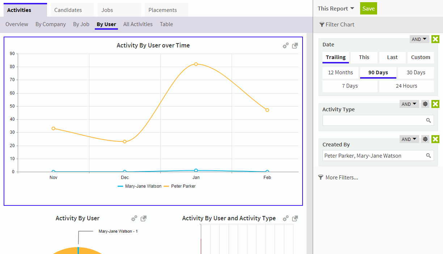
Task: Remove the Activity Type filter with green X
Action: pos(435,104)
